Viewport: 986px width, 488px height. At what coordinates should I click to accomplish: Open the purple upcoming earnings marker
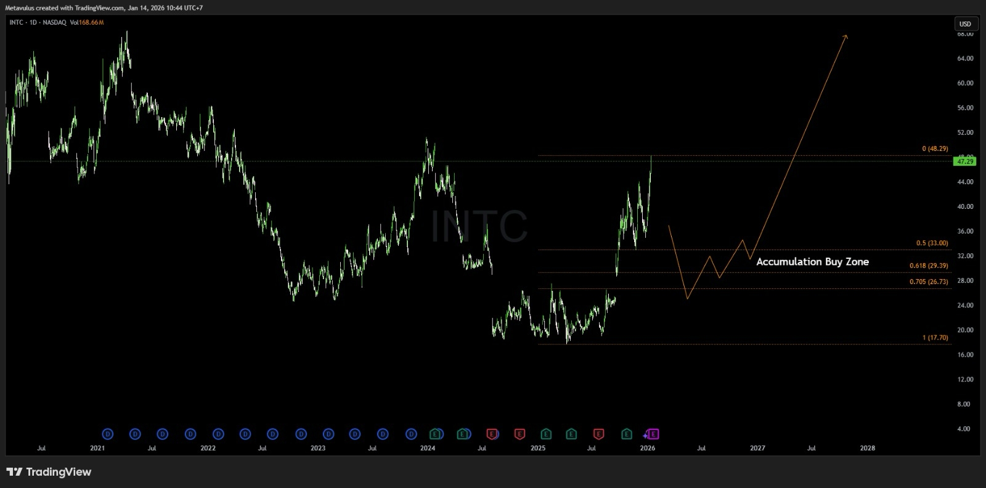click(x=653, y=434)
